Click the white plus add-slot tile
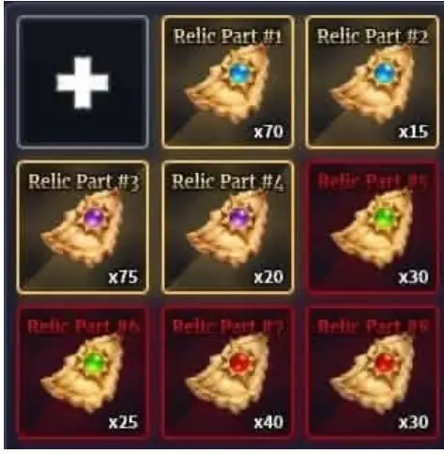The image size is (444, 454). coord(83,82)
